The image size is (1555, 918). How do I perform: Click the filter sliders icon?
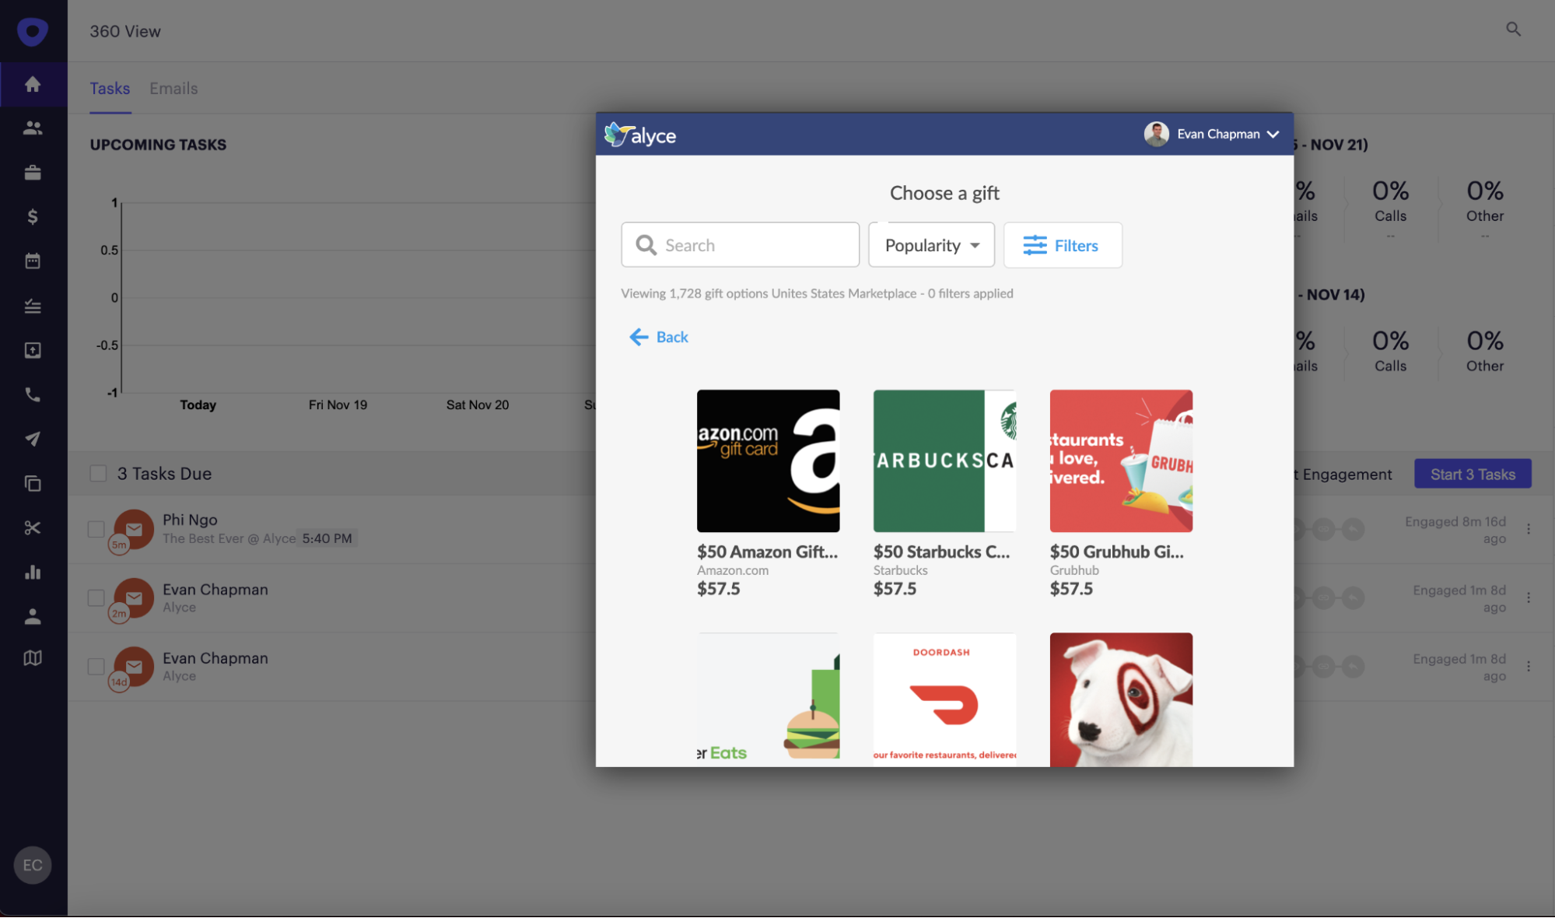click(1035, 245)
